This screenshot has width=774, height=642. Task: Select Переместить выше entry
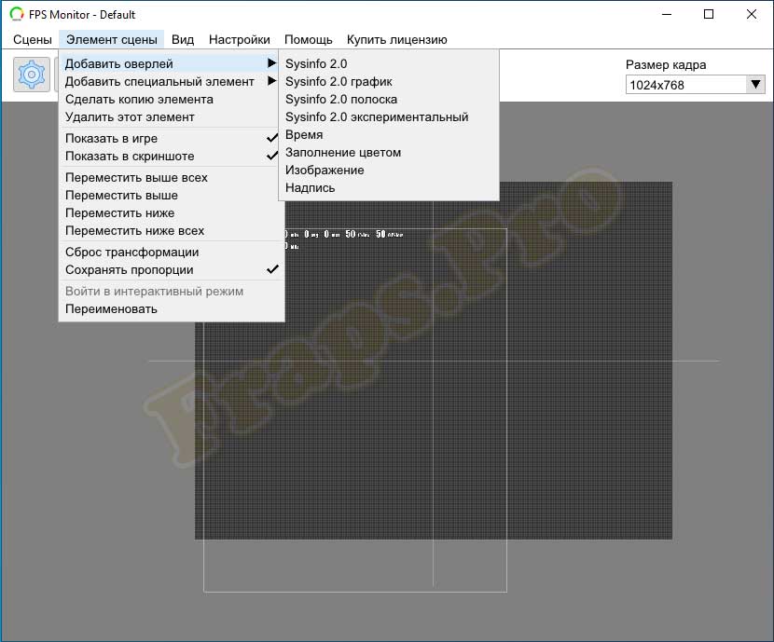point(171,195)
